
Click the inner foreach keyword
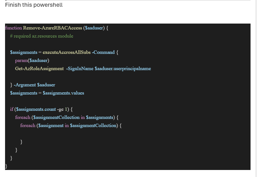point(27,125)
